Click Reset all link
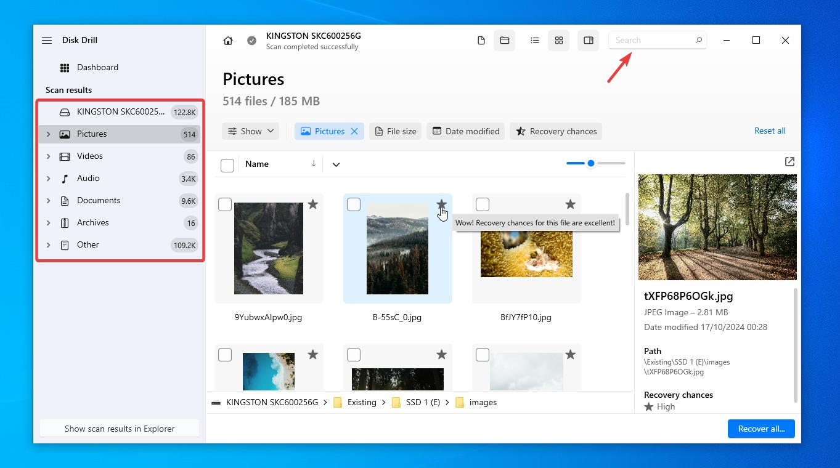Screen dimensions: 840x468 click(770, 131)
